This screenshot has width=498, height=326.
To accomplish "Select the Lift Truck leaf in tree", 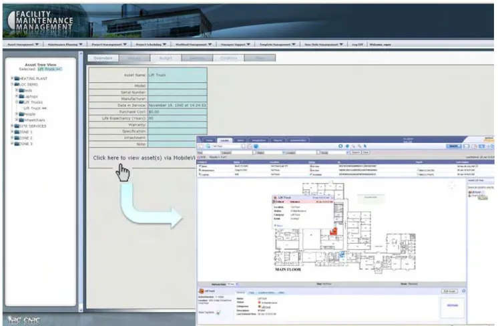I will 35,108.
